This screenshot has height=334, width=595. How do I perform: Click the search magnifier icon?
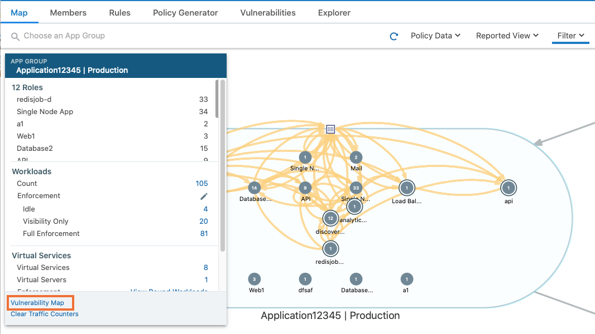tap(15, 36)
